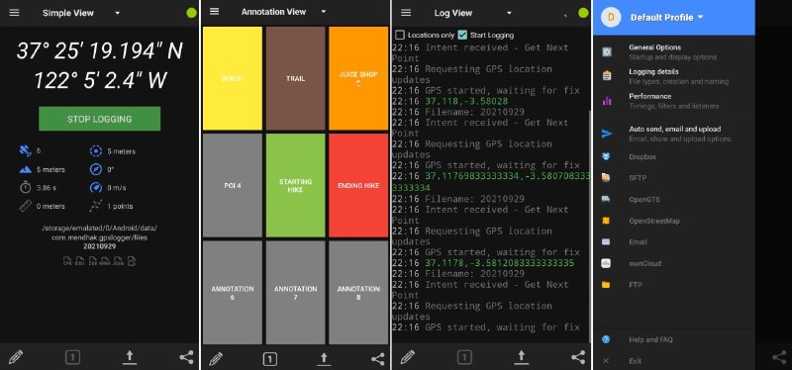
Task: Click the profile avatar letter D
Action: pyautogui.click(x=611, y=17)
